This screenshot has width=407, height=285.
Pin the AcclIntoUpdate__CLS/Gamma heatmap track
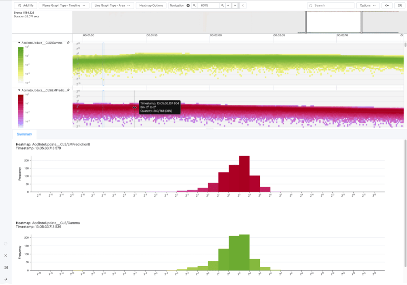click(x=68, y=43)
